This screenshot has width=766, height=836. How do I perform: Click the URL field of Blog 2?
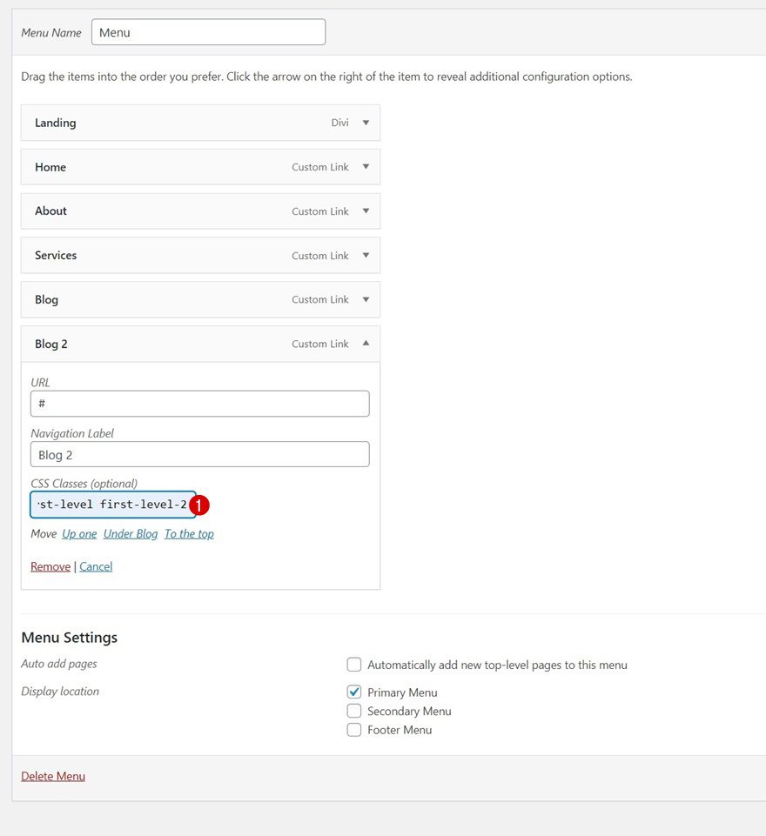coord(199,403)
